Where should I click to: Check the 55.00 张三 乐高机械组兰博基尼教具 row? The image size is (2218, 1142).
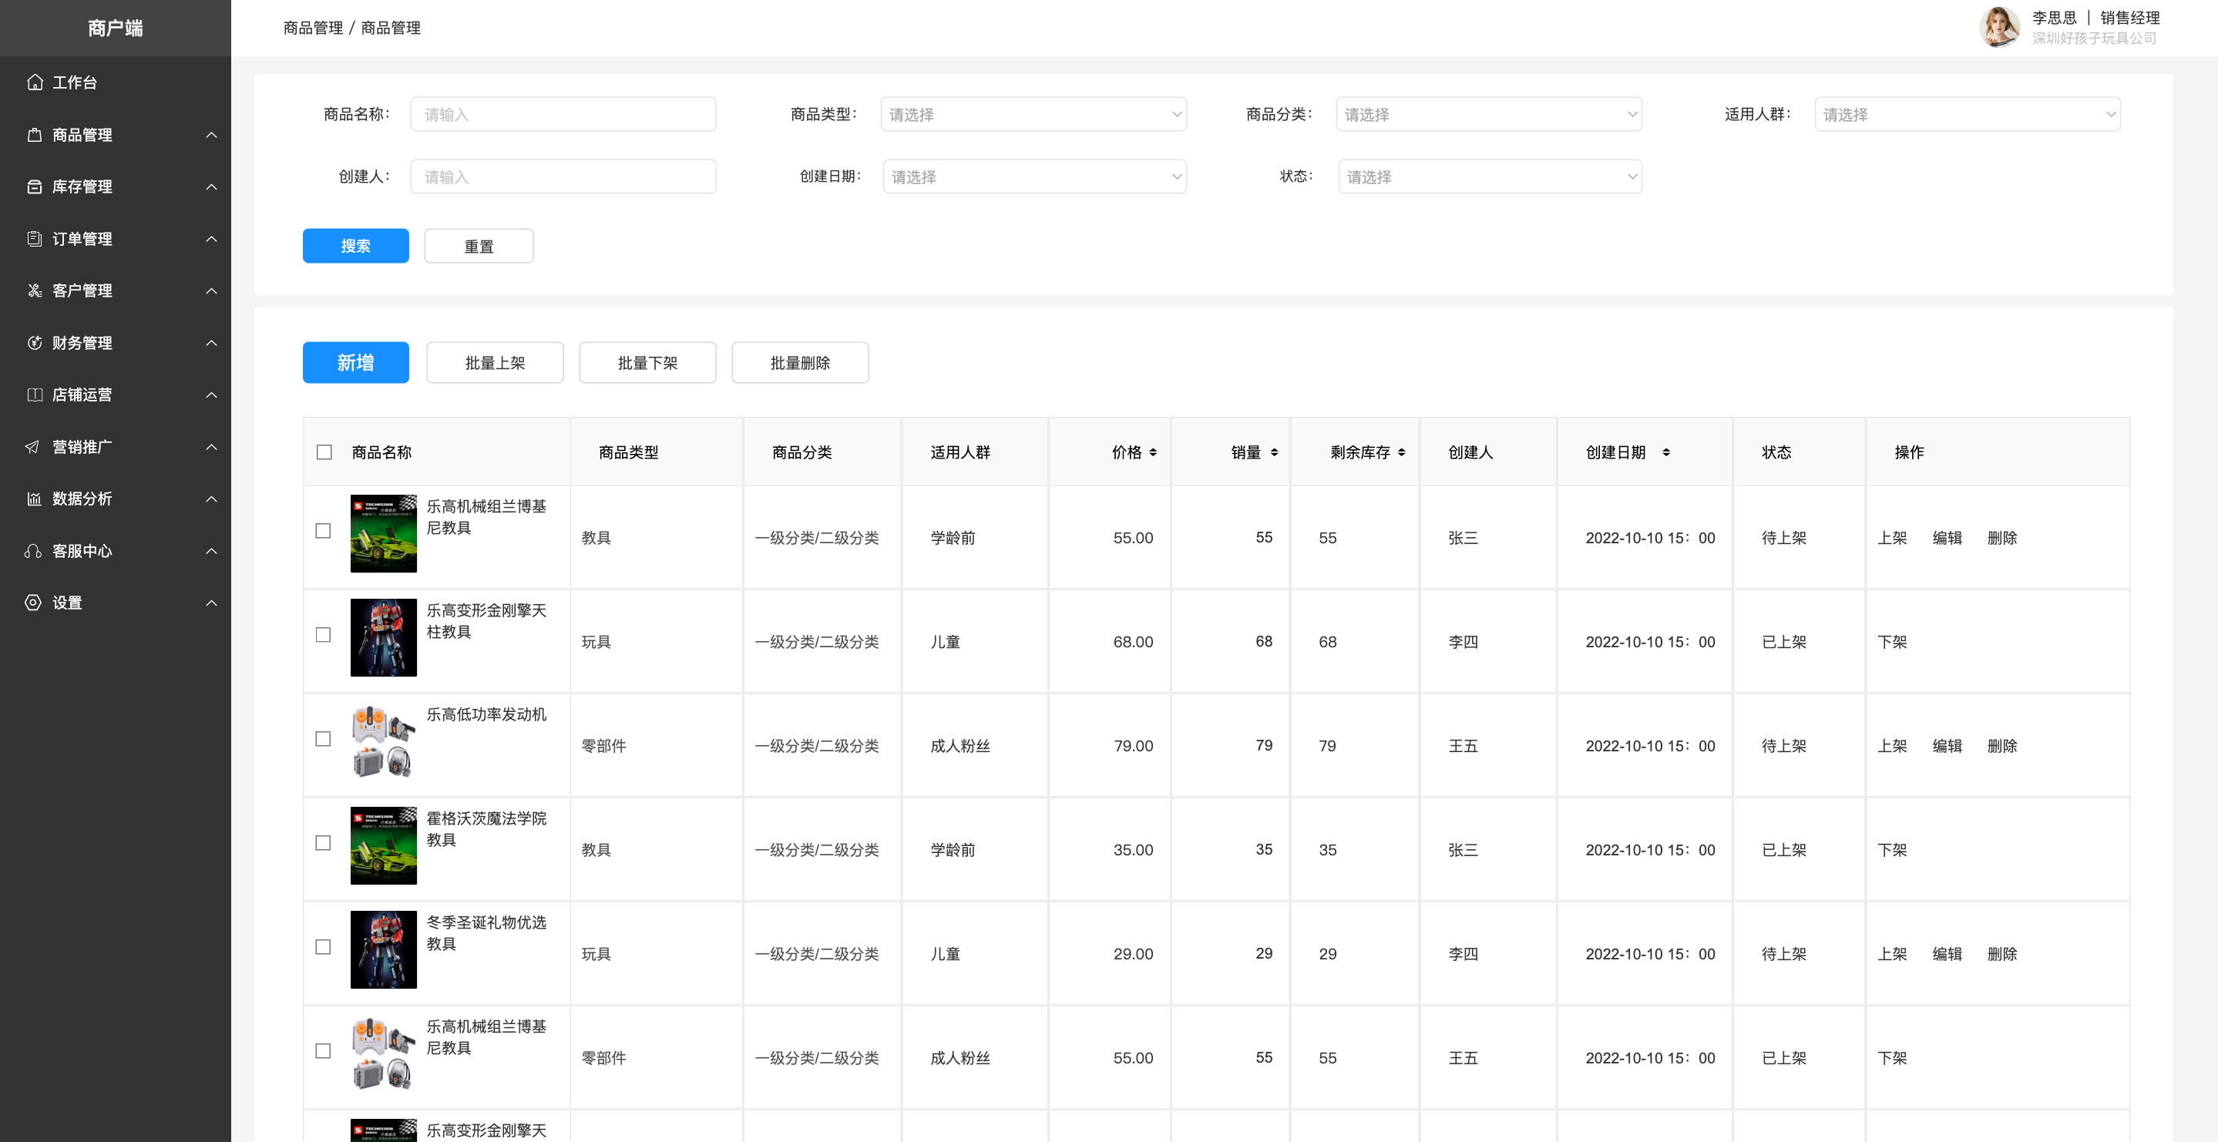point(323,530)
